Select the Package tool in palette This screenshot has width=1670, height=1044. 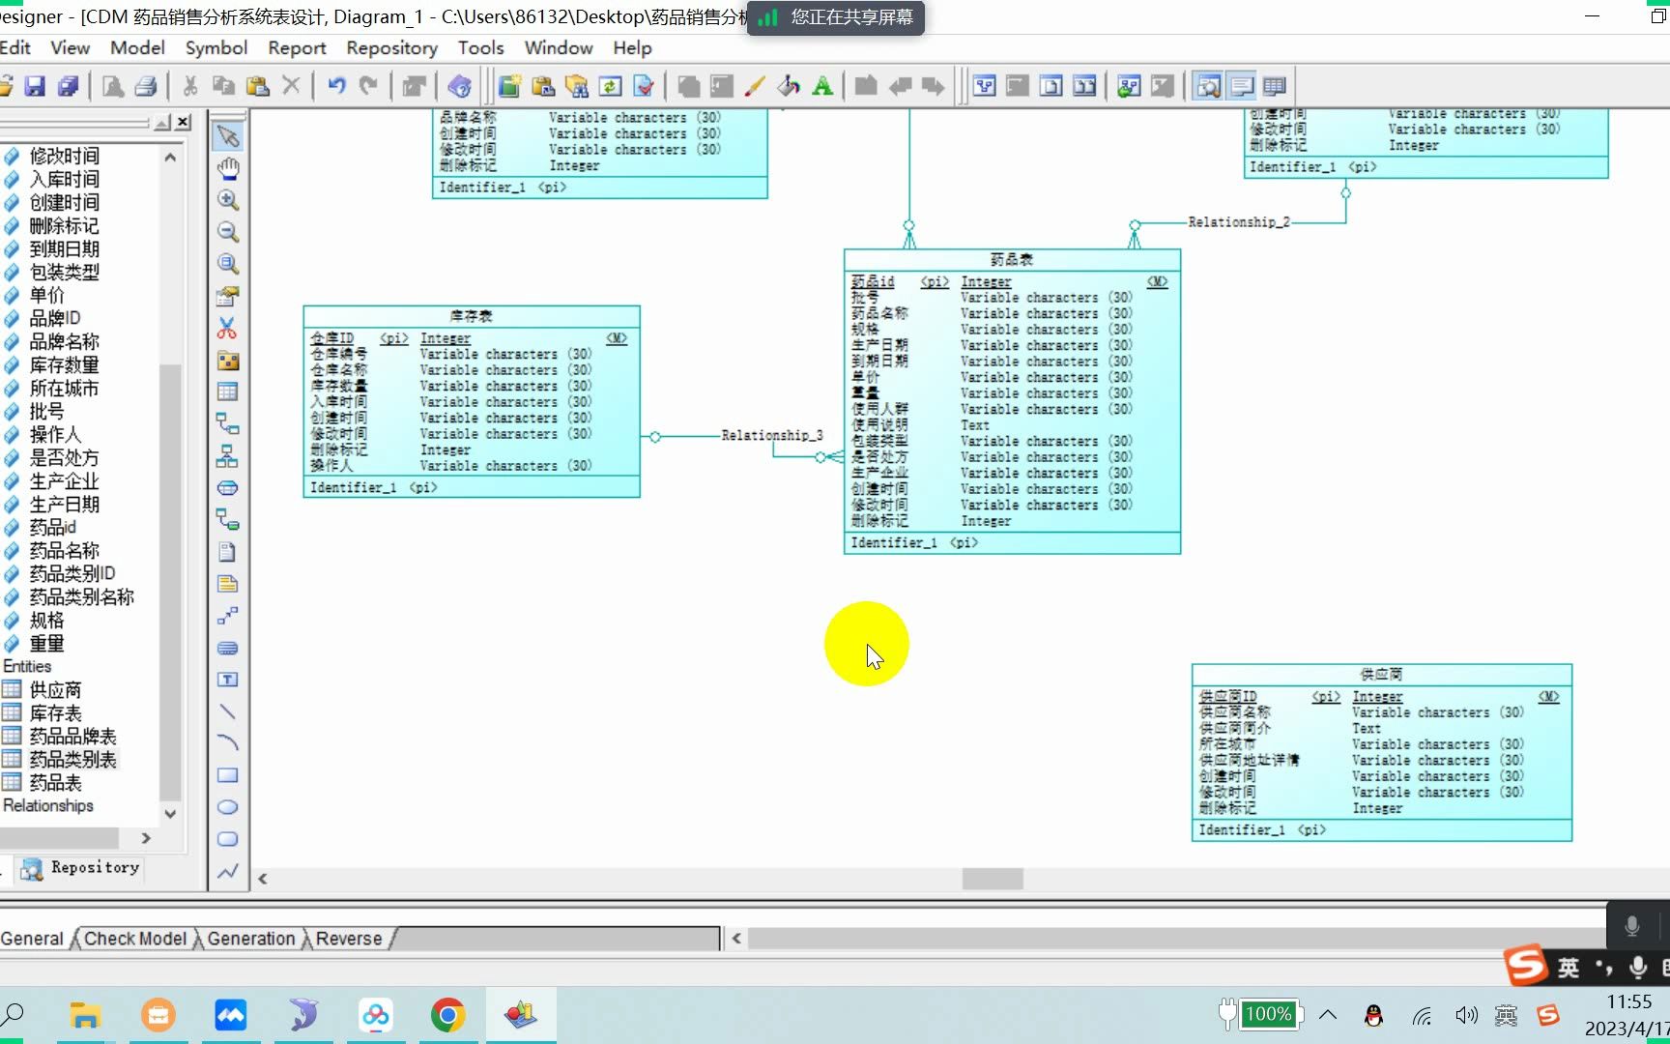tap(228, 361)
